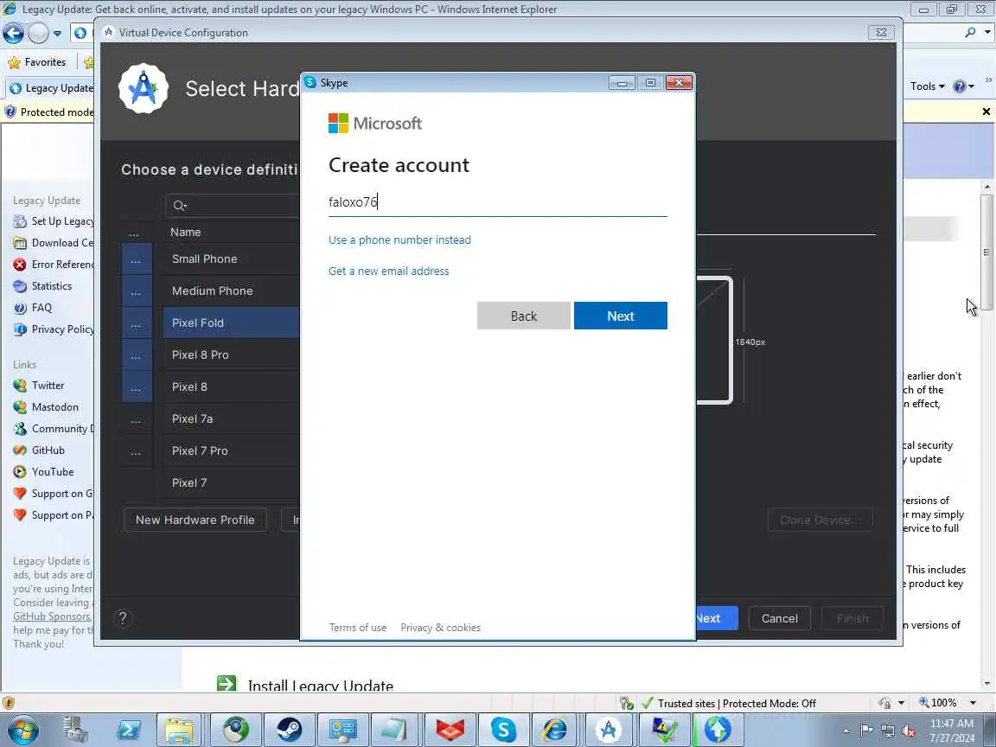Click the Next button in Skype dialog
The image size is (996, 747).
[x=620, y=316]
